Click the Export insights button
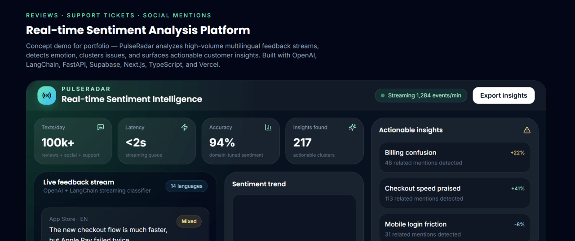This screenshot has width=575, height=241. pyautogui.click(x=504, y=95)
